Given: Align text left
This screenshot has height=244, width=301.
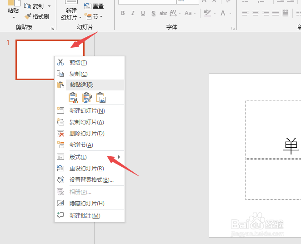Looking at the screenshot, I should click(x=246, y=13).
